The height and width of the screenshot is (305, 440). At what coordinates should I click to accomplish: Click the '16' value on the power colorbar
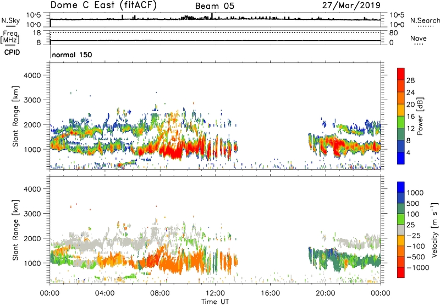pyautogui.click(x=410, y=117)
